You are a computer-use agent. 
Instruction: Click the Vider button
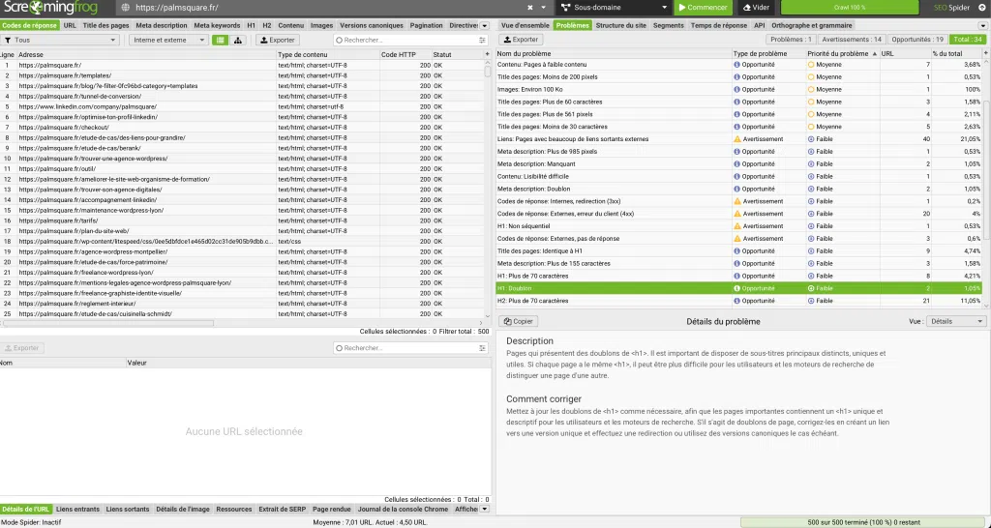[756, 8]
